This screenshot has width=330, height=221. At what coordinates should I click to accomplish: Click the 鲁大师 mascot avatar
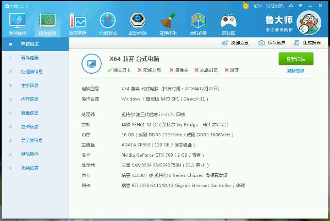point(309,23)
